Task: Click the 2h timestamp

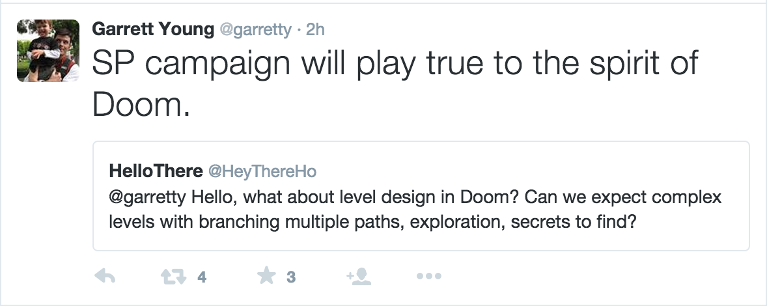Action: (315, 29)
